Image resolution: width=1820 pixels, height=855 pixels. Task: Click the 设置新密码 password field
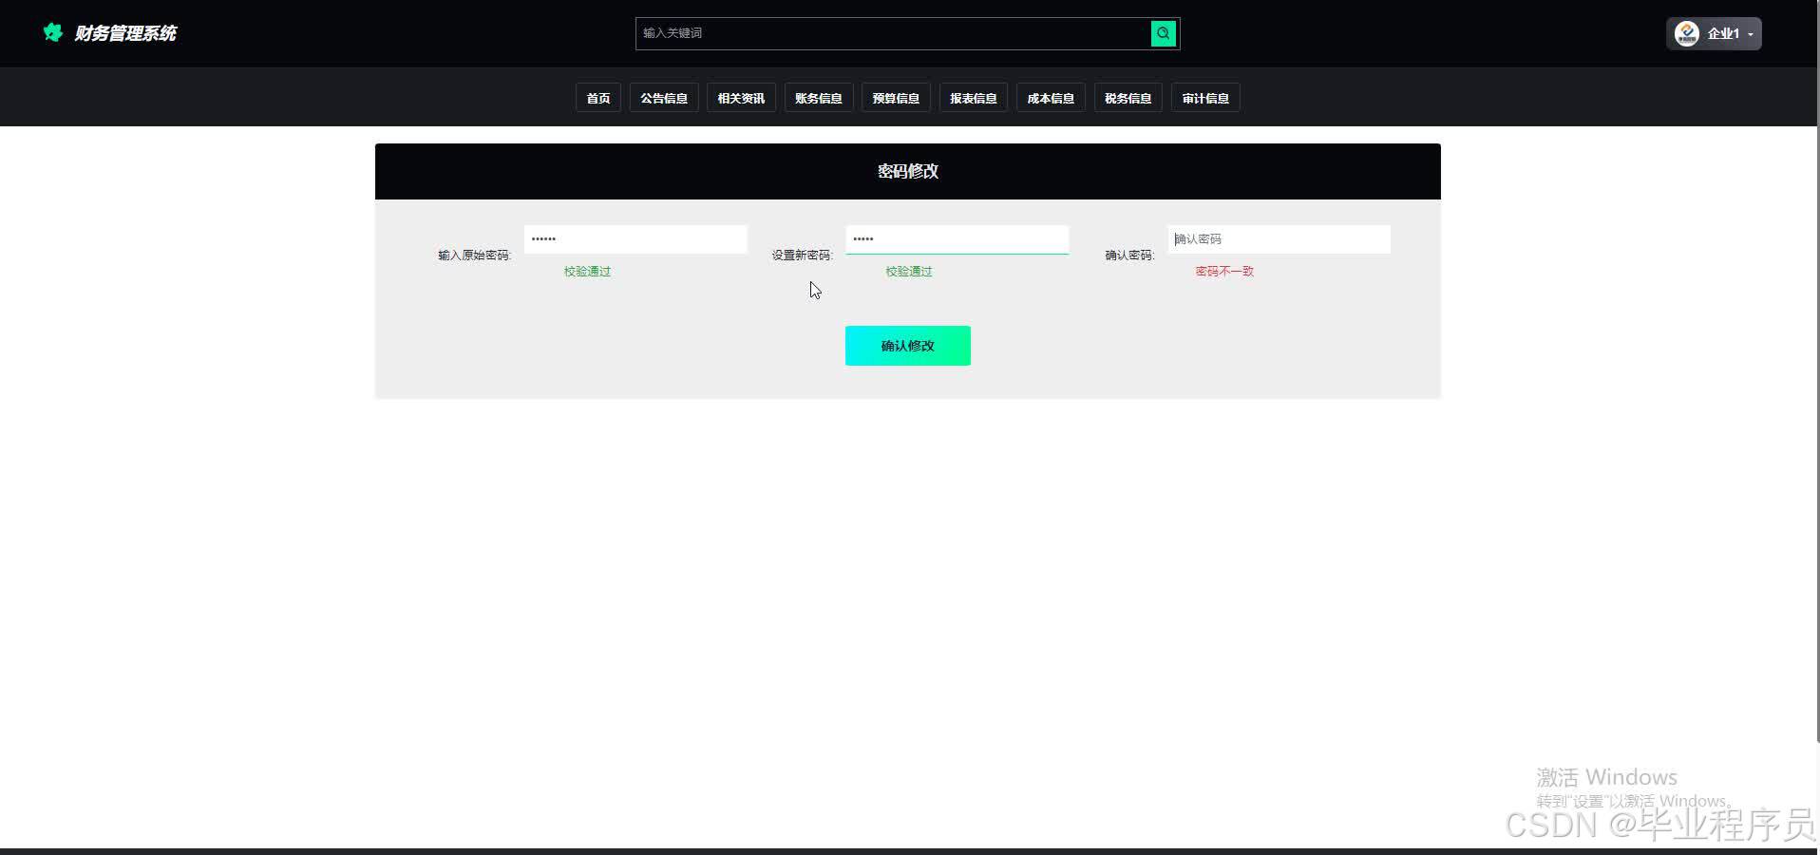tap(957, 239)
